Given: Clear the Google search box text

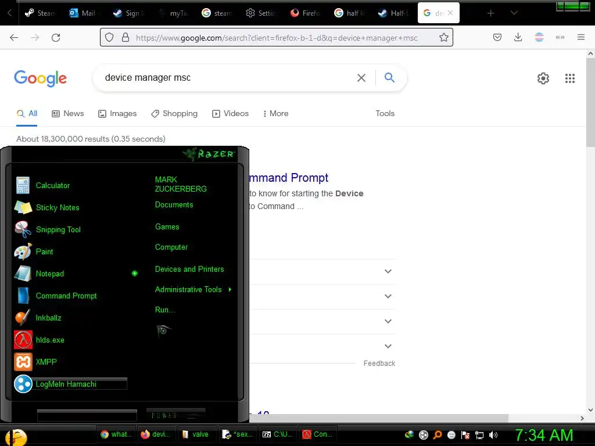Looking at the screenshot, I should 361,78.
